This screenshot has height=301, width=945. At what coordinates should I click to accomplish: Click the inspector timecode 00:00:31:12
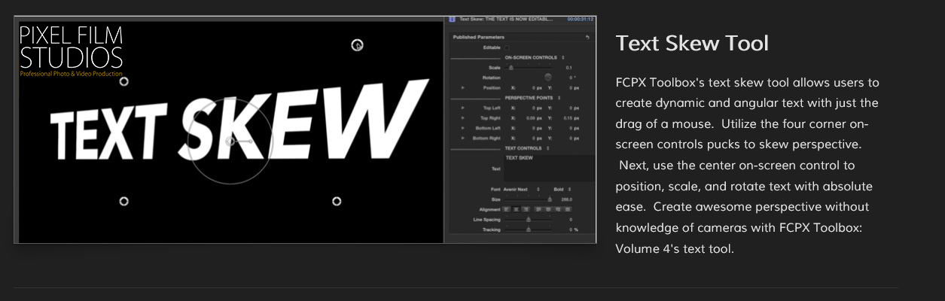581,19
